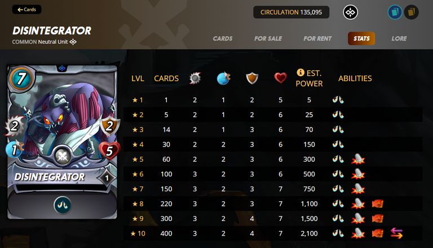Image resolution: width=433 pixels, height=248 pixels.
Task: Click the Disintegrator card artwork
Action: tap(62, 117)
